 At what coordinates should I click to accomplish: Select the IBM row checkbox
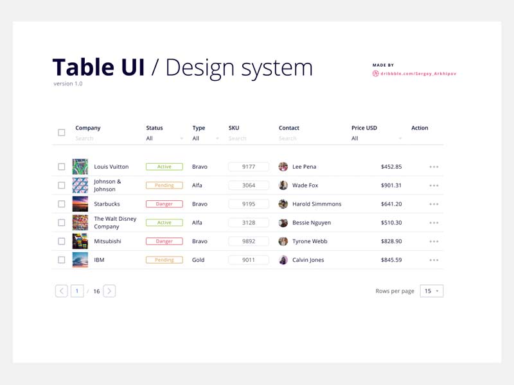pyautogui.click(x=61, y=260)
